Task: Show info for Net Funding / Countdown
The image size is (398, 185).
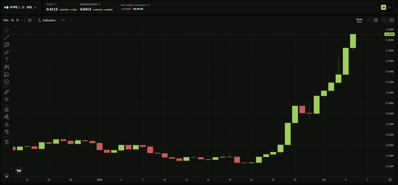Action: [x=148, y=5]
